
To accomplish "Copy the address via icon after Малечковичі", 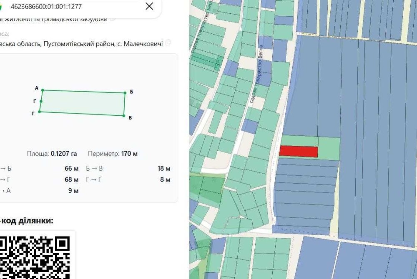I will tap(168, 42).
